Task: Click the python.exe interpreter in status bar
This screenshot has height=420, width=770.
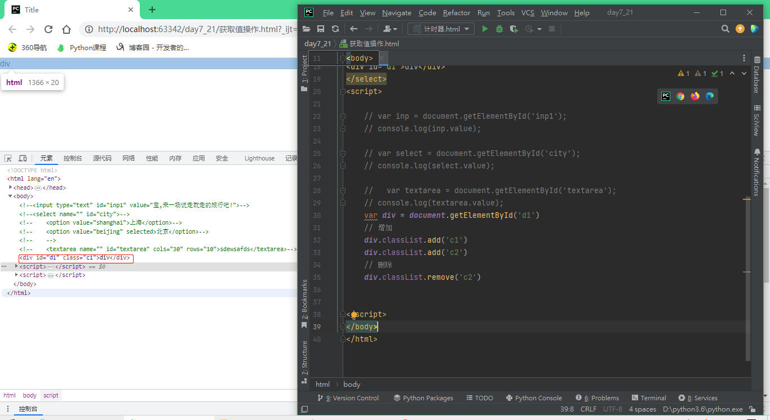Action: click(x=703, y=409)
